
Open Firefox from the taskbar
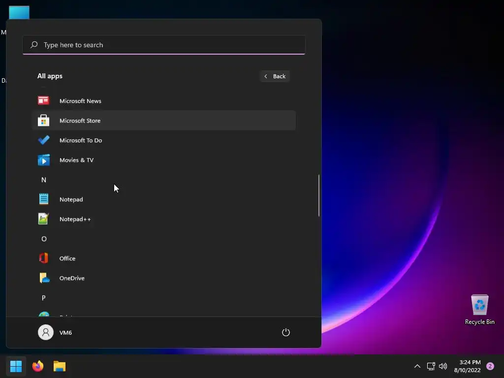point(37,366)
